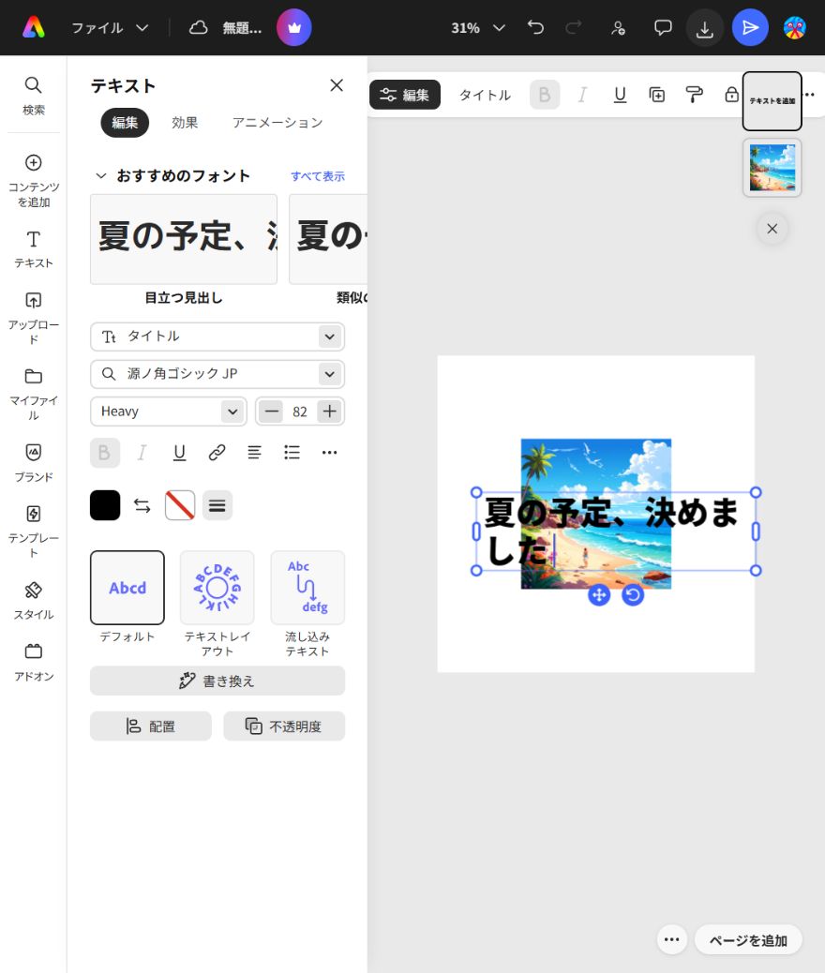Open コンテンツを追加 in the sidebar

click(34, 181)
